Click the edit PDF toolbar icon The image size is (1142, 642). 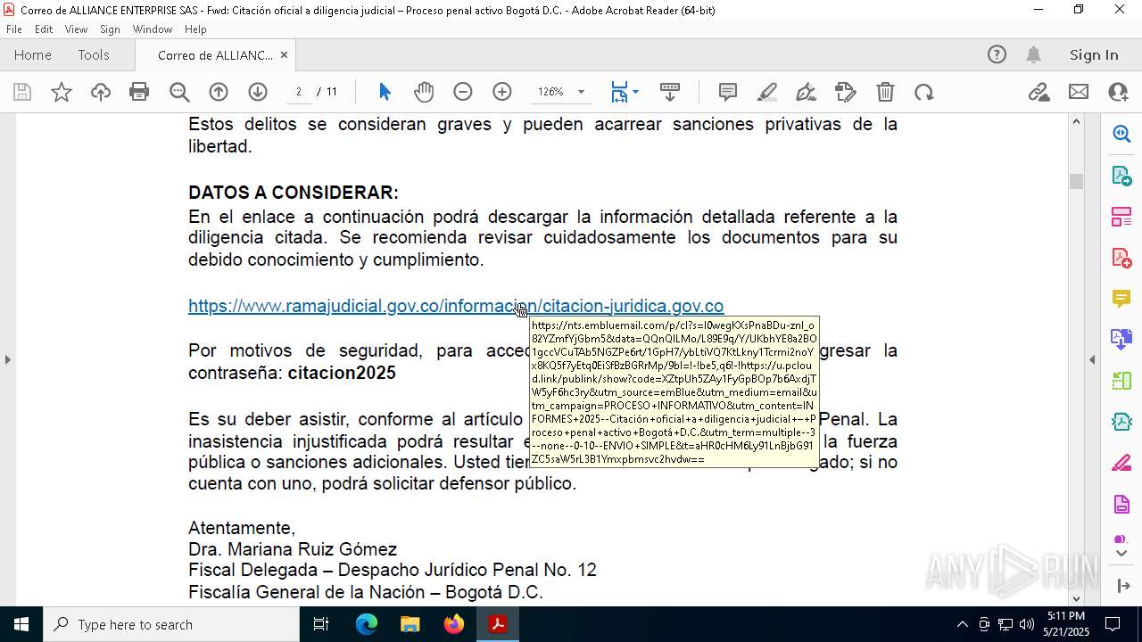846,92
